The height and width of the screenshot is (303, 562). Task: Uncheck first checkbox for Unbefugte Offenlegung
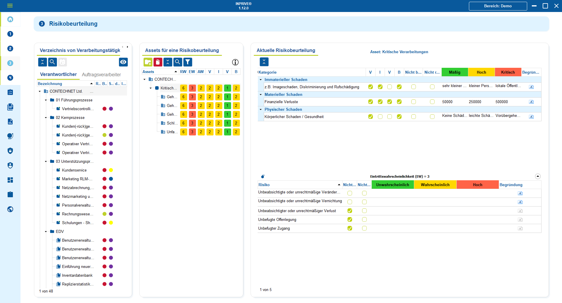(350, 219)
